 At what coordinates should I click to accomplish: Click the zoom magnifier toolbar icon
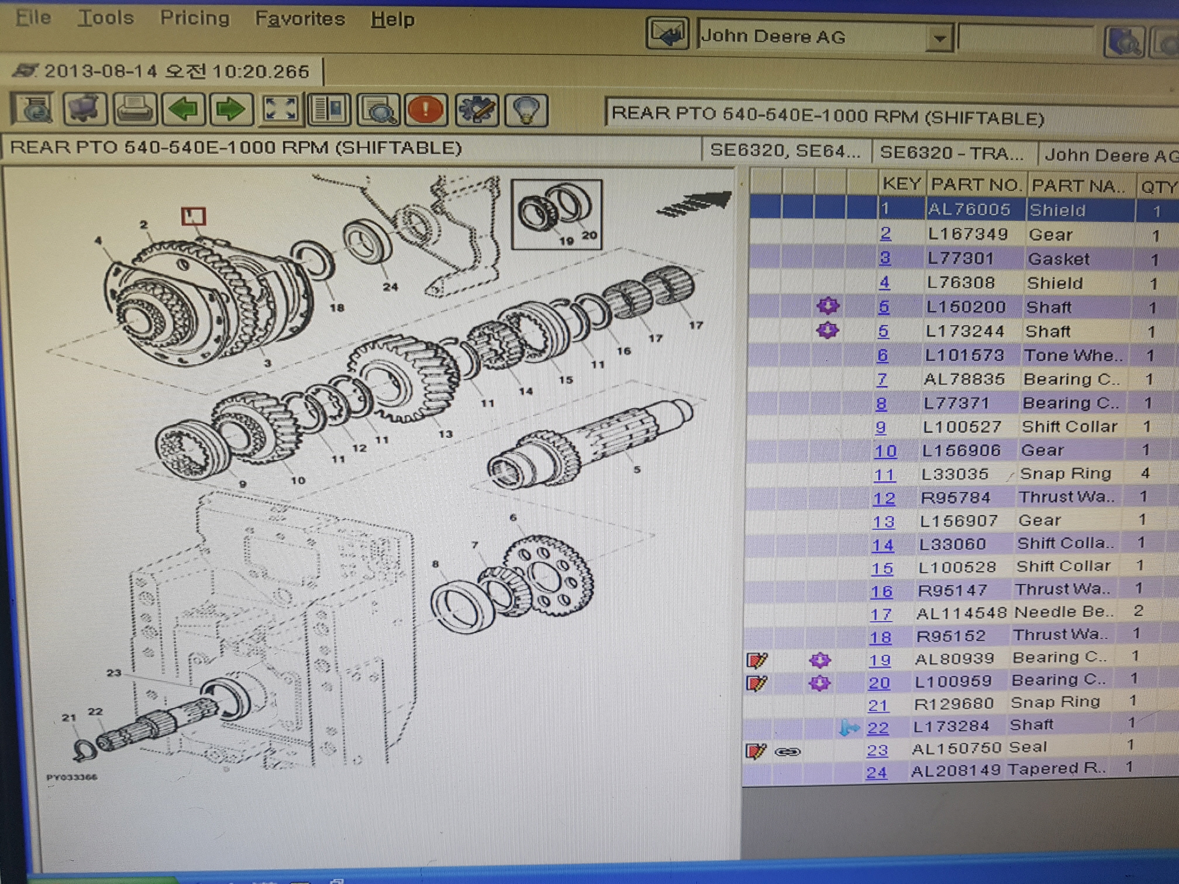click(x=378, y=110)
